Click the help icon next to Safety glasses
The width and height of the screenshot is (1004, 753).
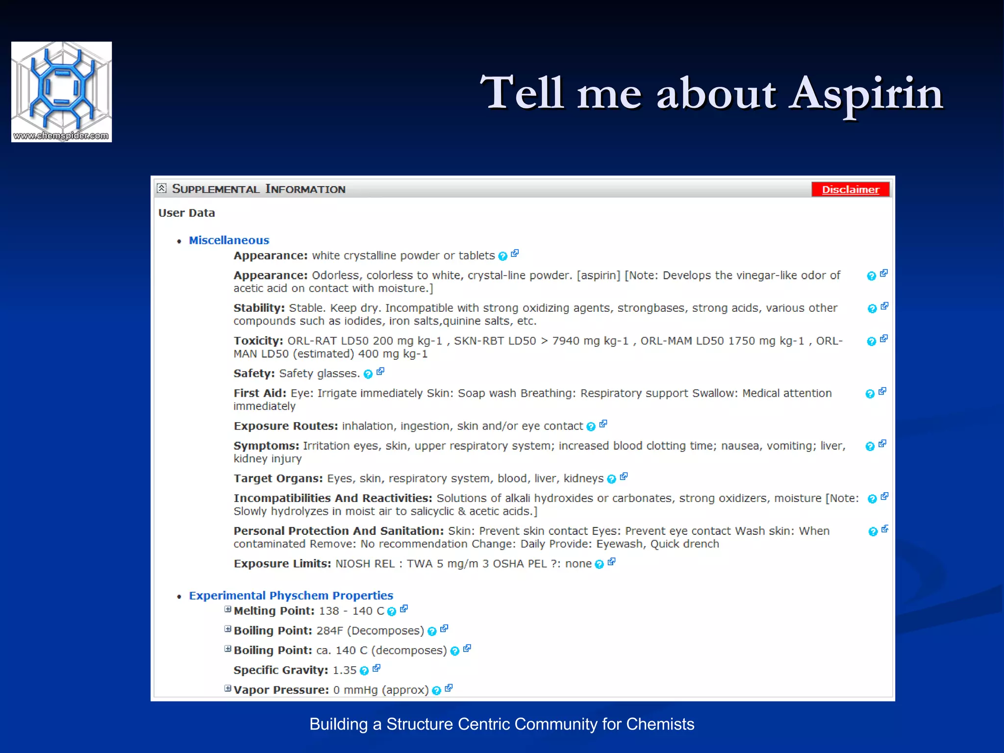368,375
